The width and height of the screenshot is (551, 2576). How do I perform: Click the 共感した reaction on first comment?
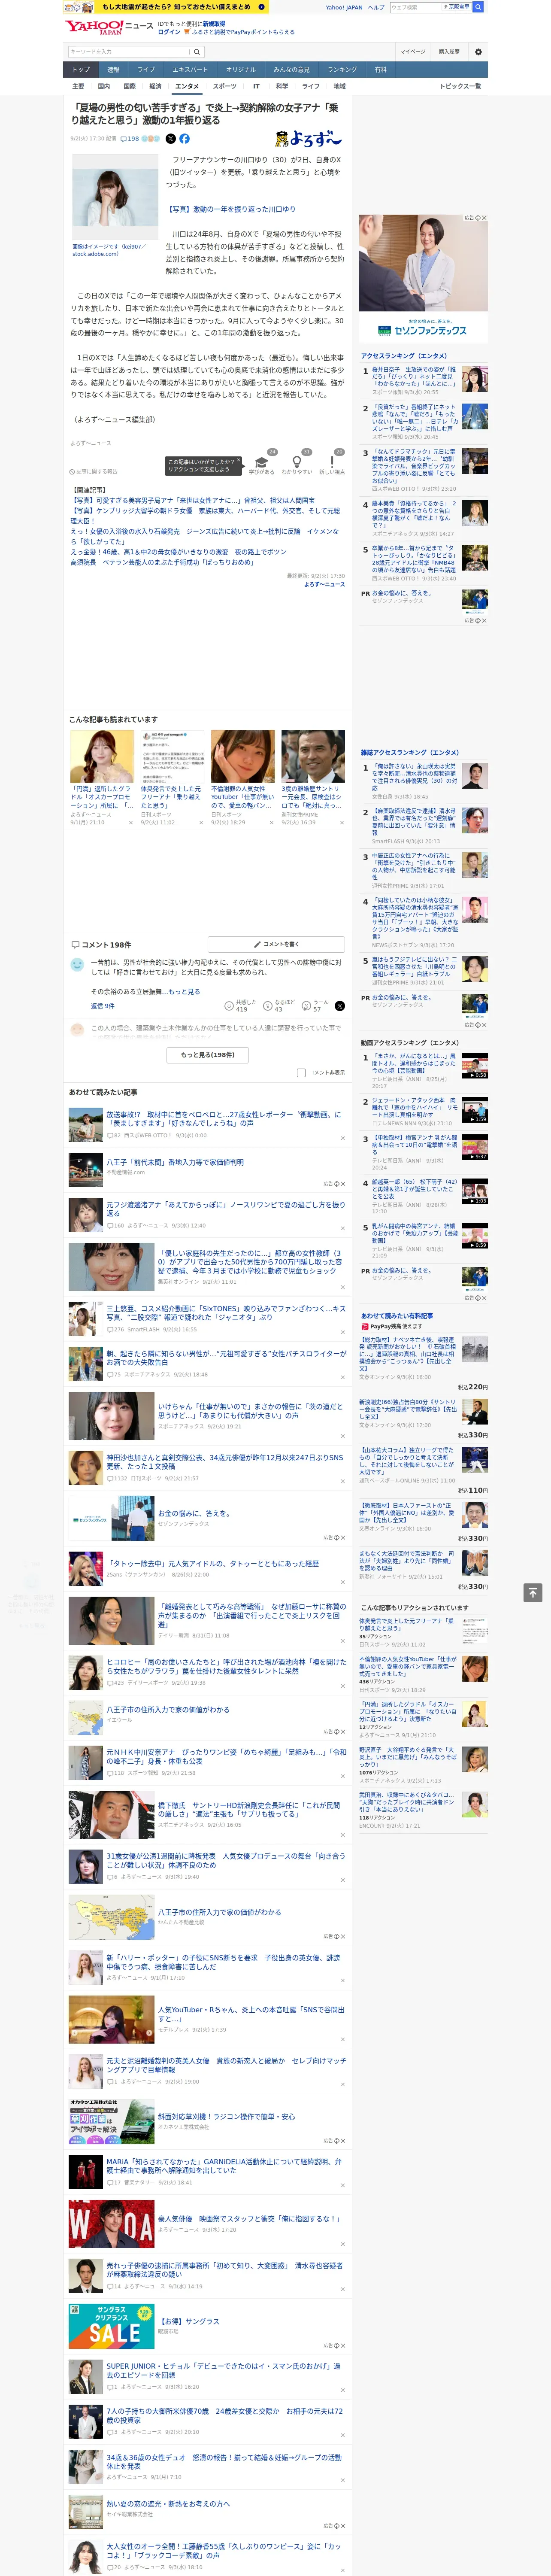pos(240,1006)
